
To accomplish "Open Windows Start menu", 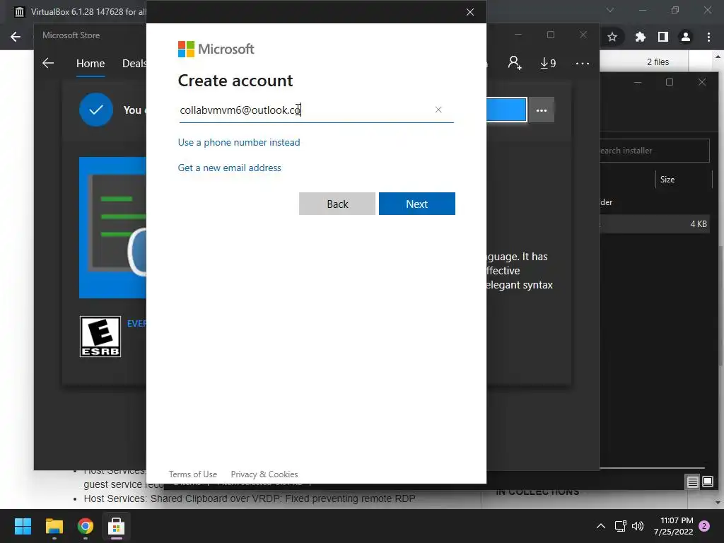I will coord(23,526).
